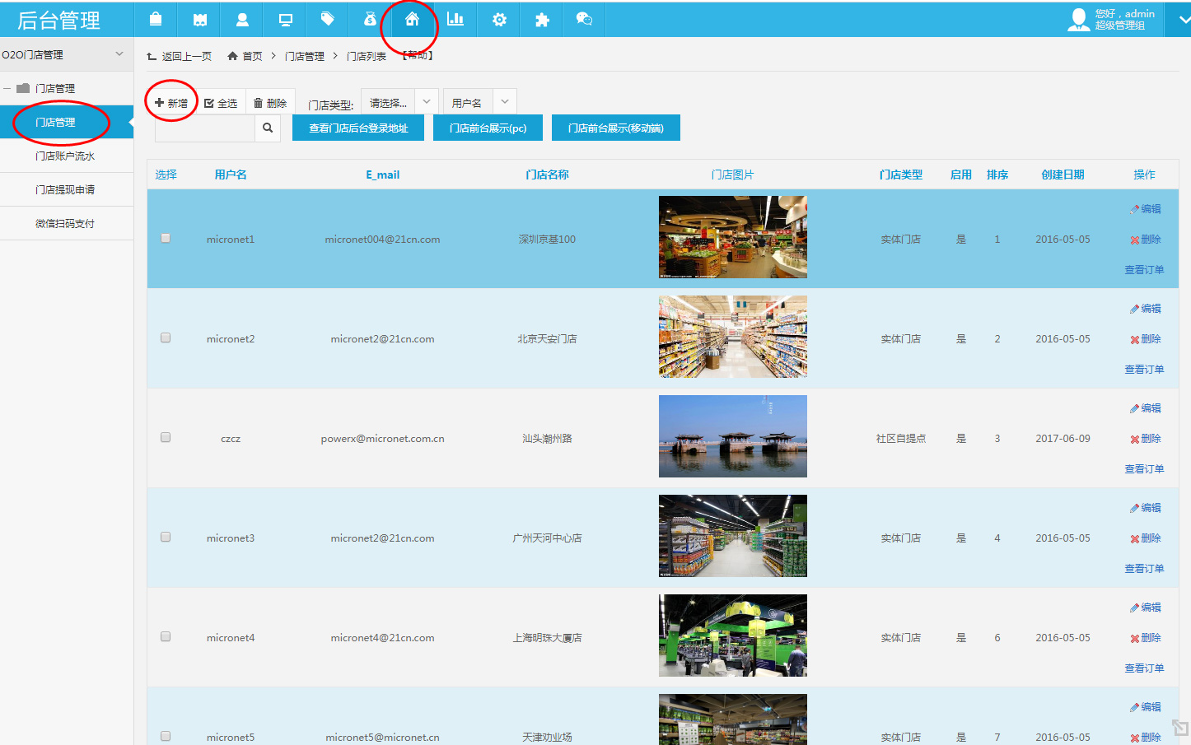
Task: Click 返回上一页 back link
Action: click(179, 56)
